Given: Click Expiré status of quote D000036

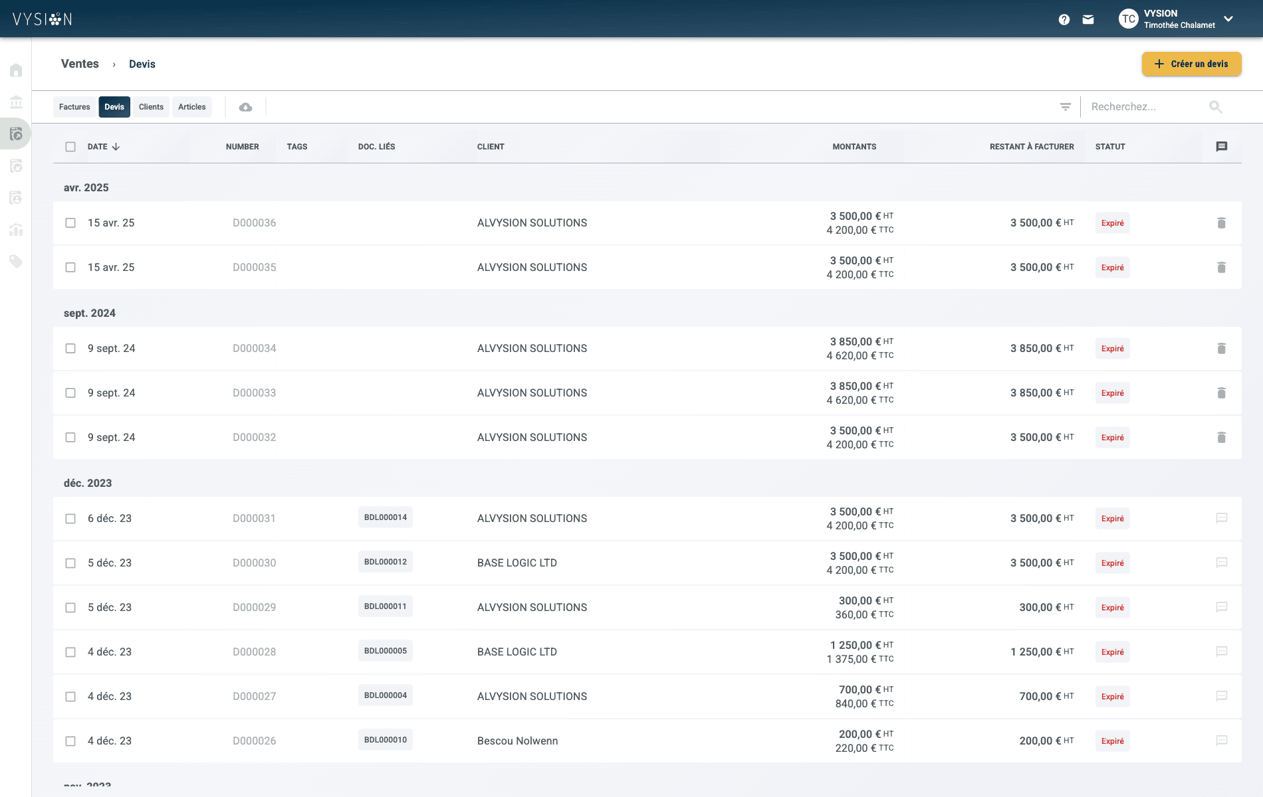Looking at the screenshot, I should [x=1113, y=223].
